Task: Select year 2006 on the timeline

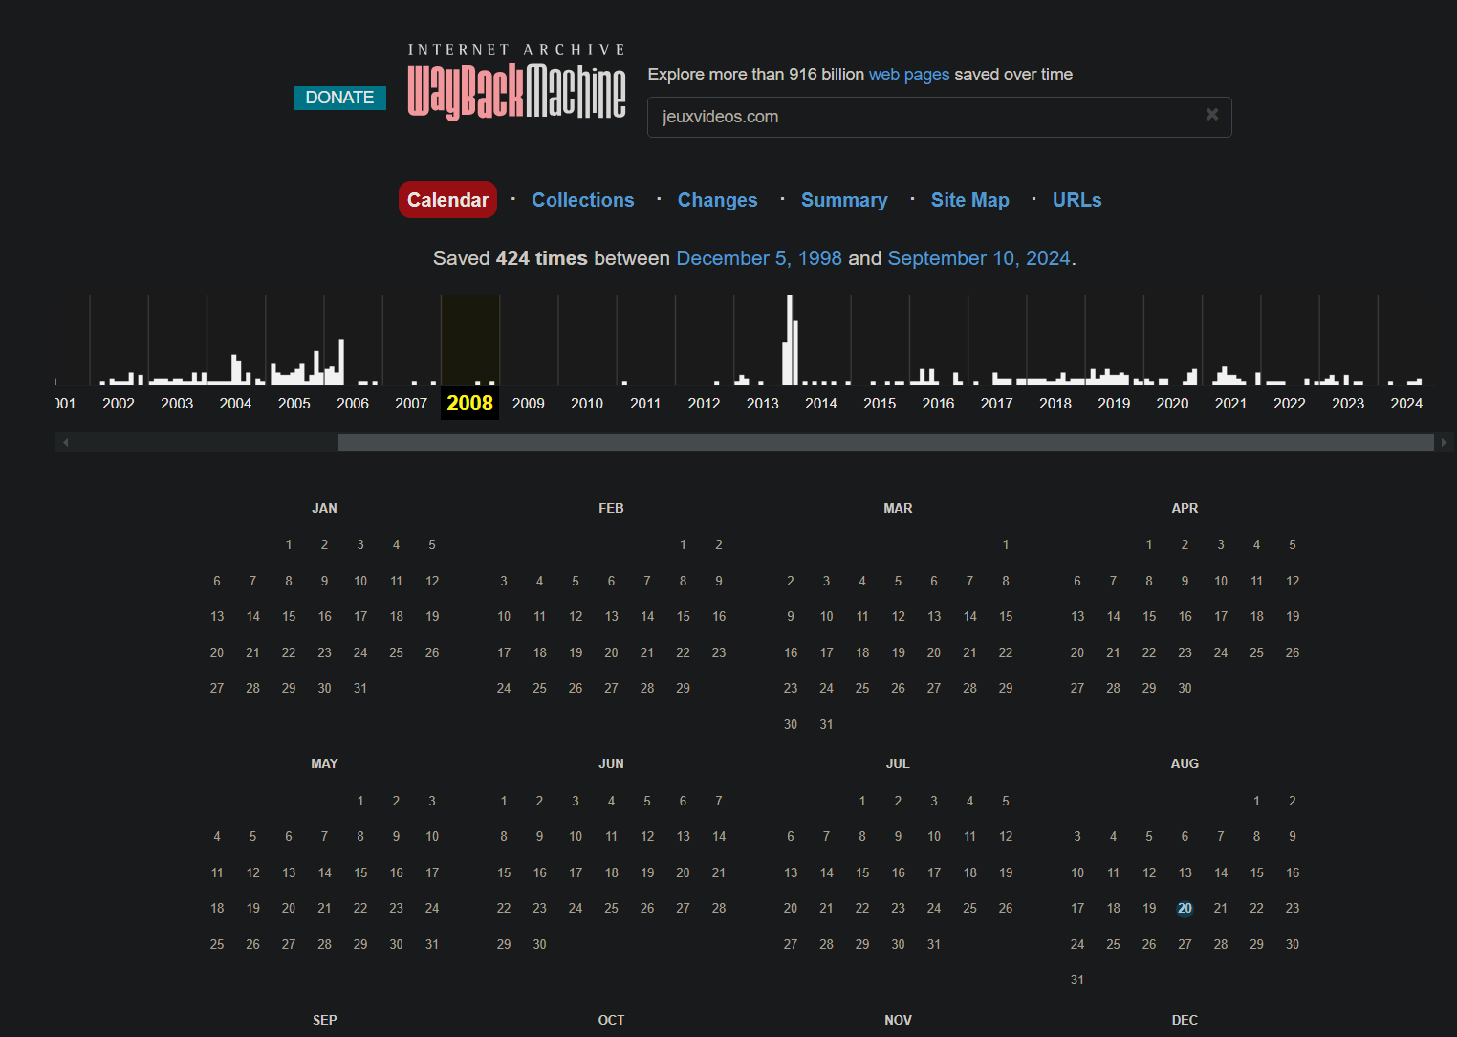Action: [x=353, y=404]
